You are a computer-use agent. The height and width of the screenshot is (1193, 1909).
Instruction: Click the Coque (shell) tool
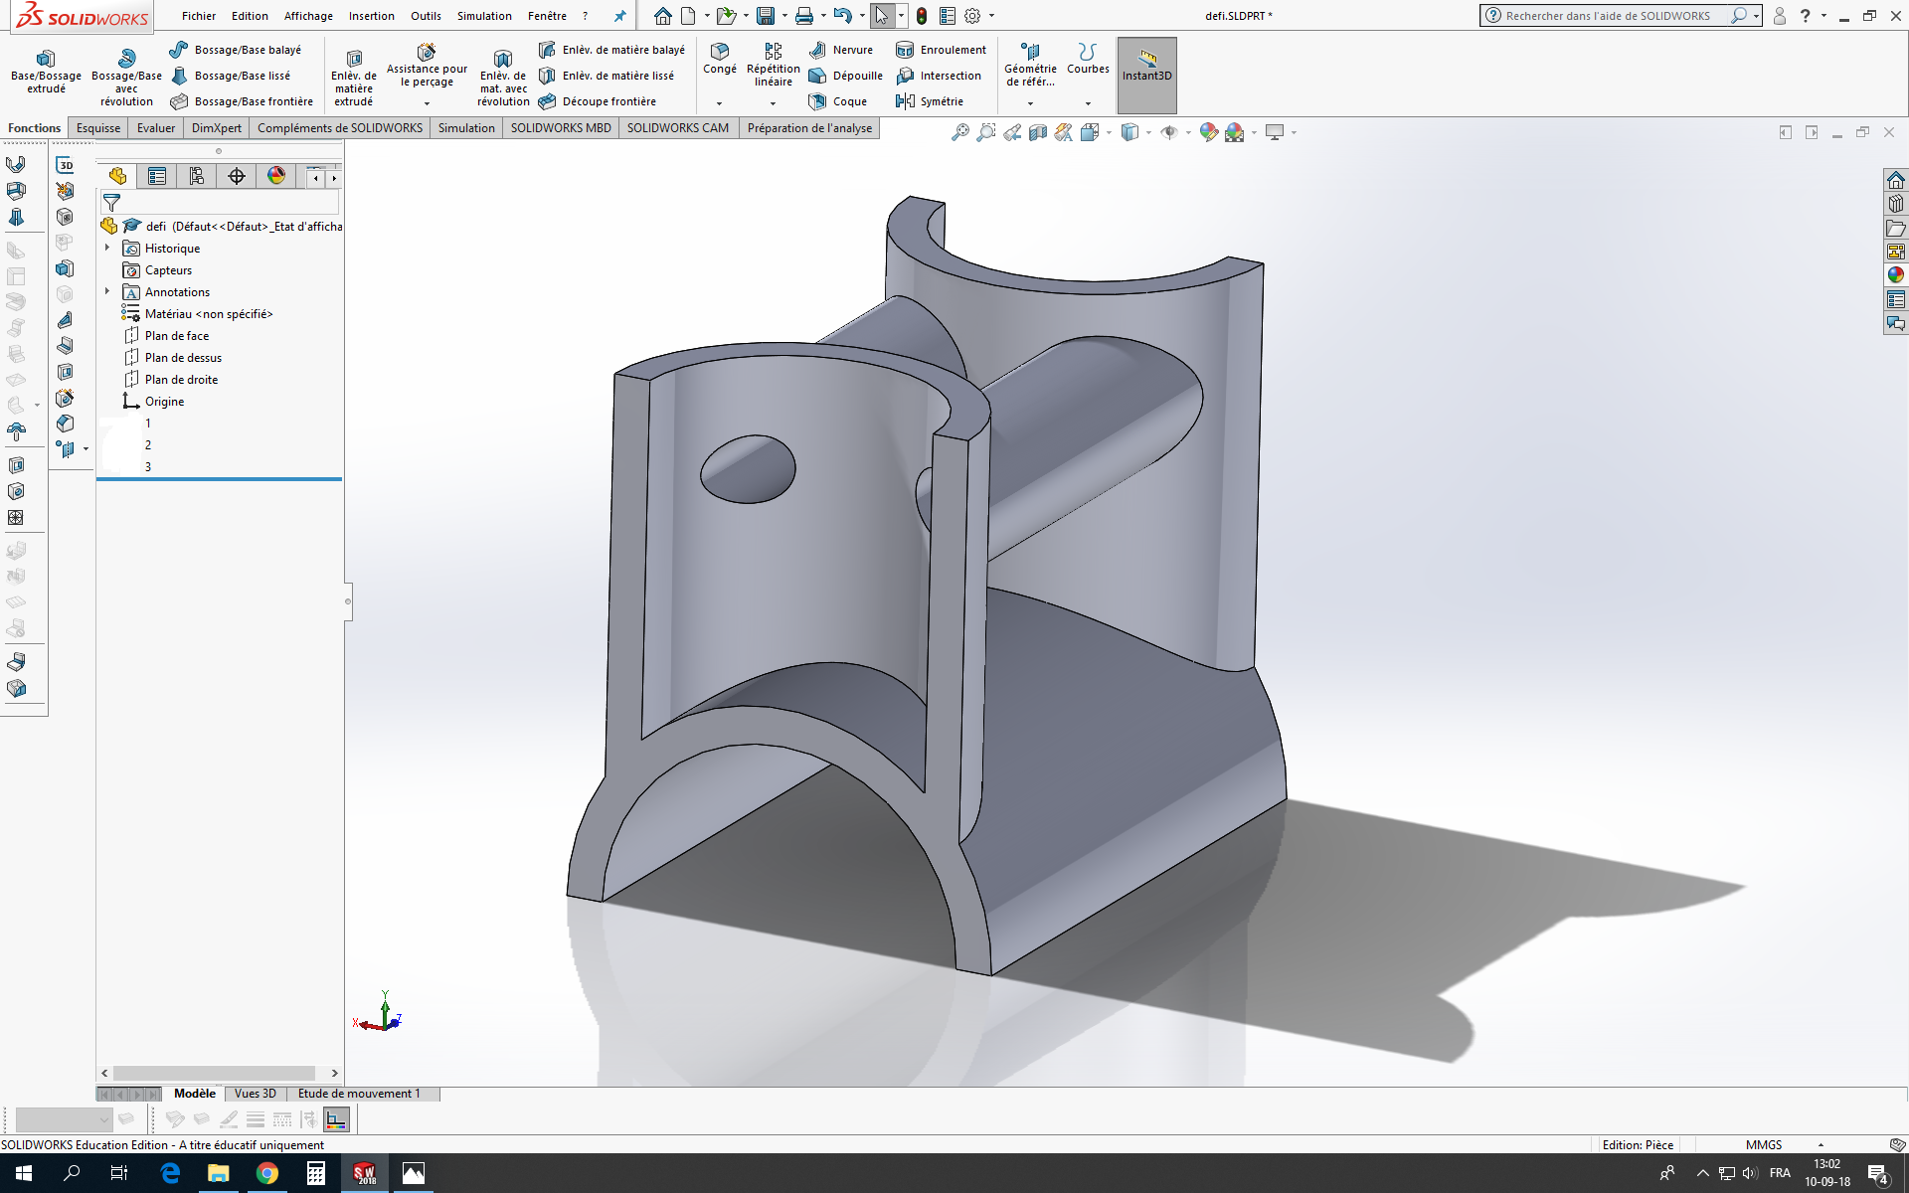tap(838, 101)
